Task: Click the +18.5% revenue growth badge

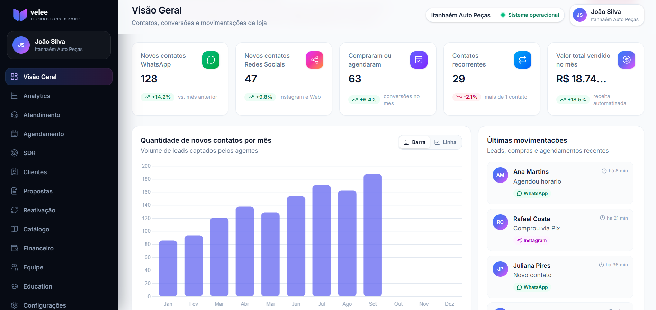Action: (x=573, y=100)
